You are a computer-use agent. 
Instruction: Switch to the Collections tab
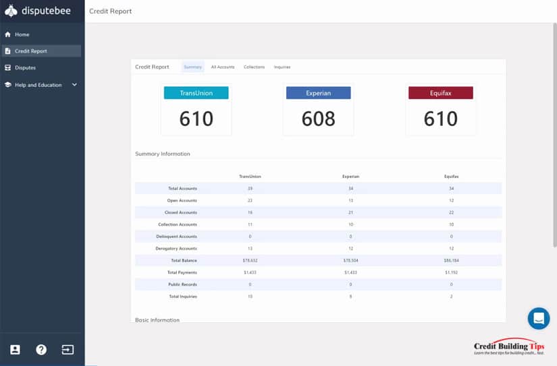[254, 67]
